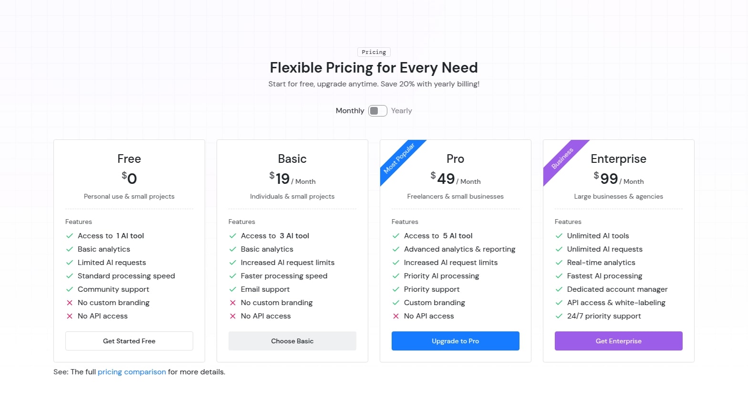Screen dimensions: 748x414
Task: Click checkmark beside Email support
Action: [x=233, y=289]
